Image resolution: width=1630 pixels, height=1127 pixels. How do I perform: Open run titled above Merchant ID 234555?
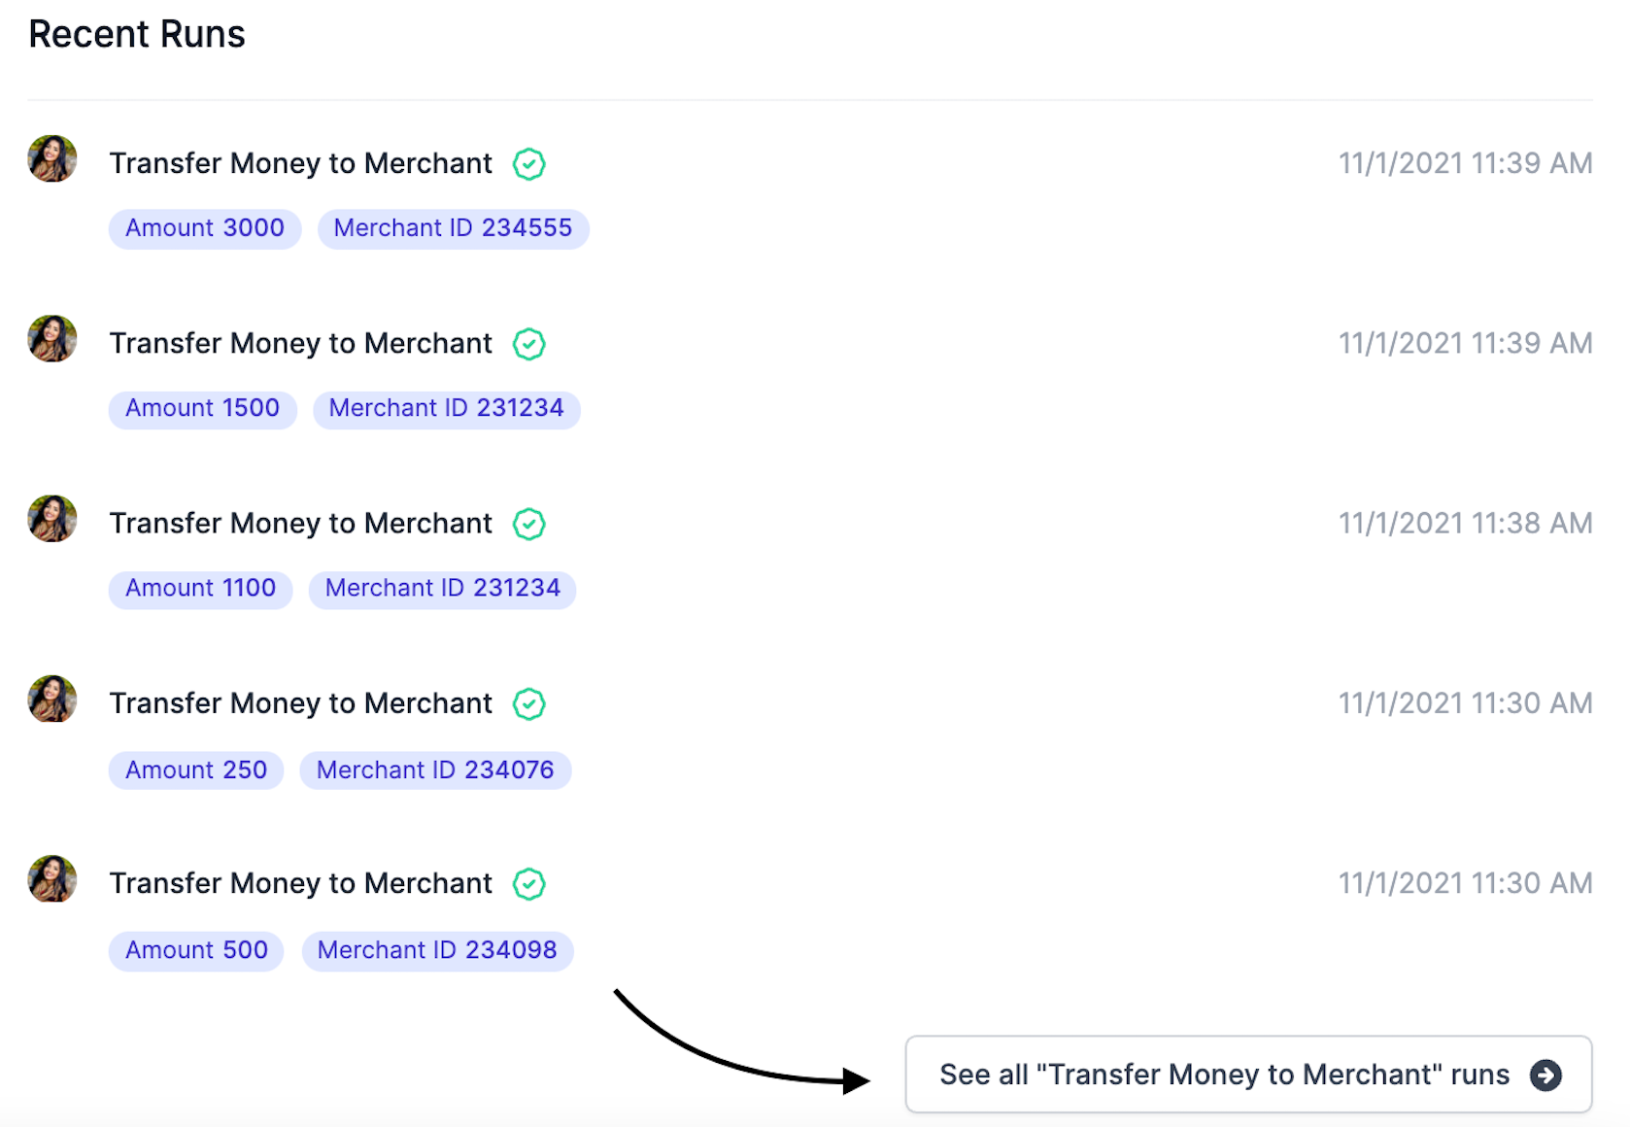pyautogui.click(x=301, y=163)
